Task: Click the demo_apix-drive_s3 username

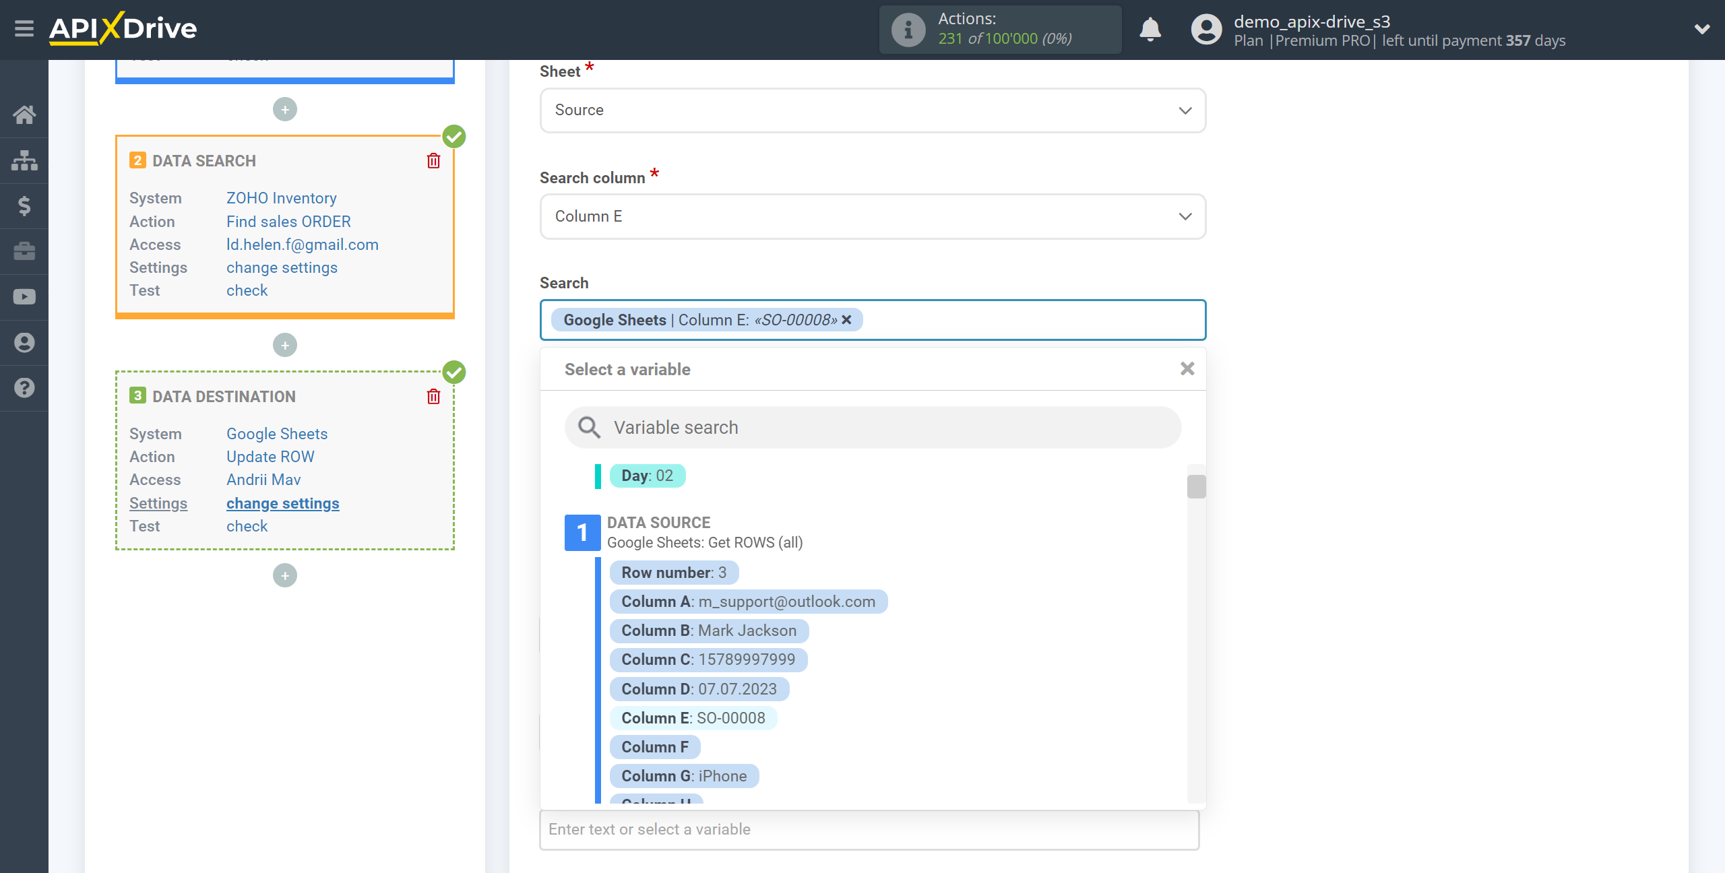Action: click(1312, 22)
